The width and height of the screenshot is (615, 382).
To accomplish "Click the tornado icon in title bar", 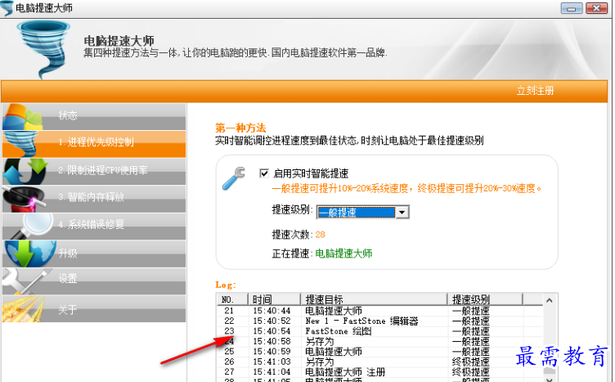I will coord(7,8).
